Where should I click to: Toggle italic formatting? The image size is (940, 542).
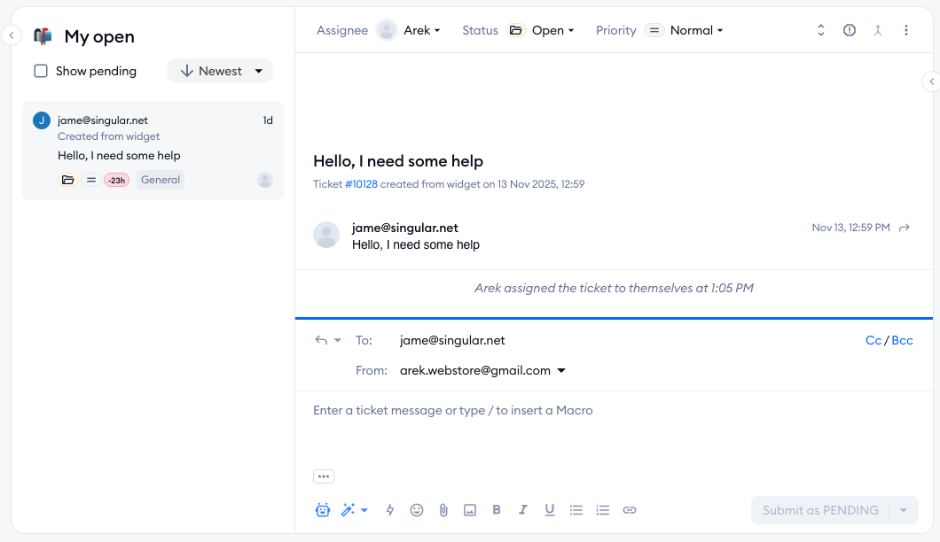tap(523, 510)
